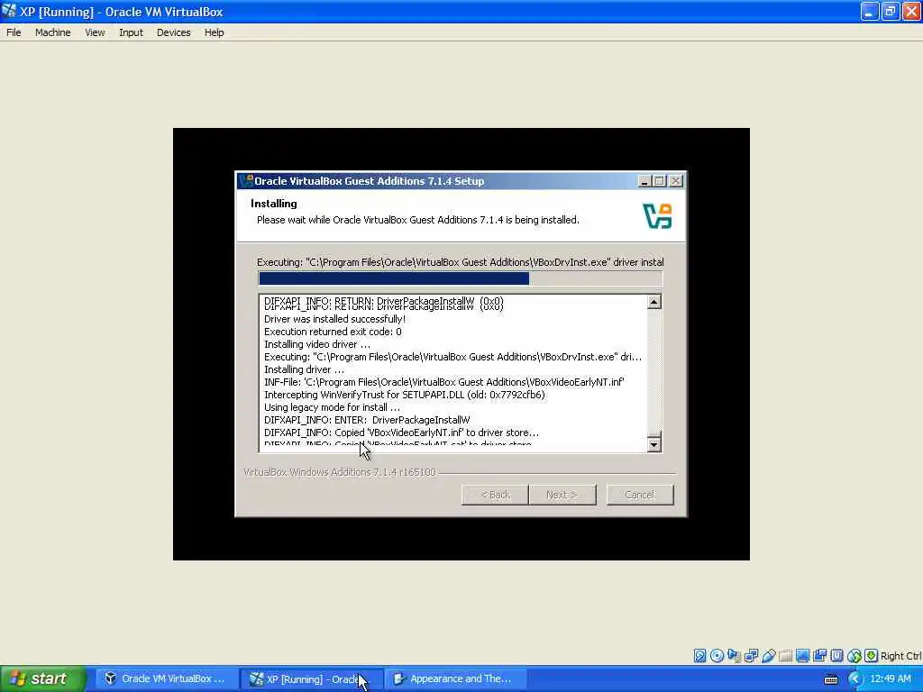Click the log scrollbar up arrow
This screenshot has height=692, width=923.
(654, 302)
